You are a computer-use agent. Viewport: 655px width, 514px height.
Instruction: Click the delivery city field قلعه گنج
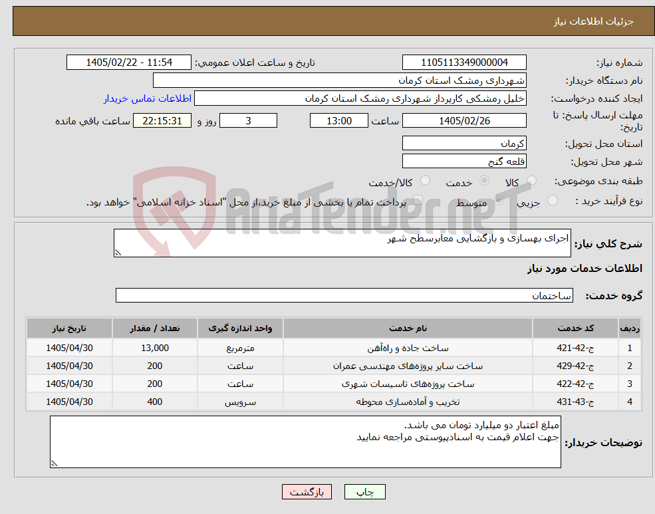pos(464,161)
